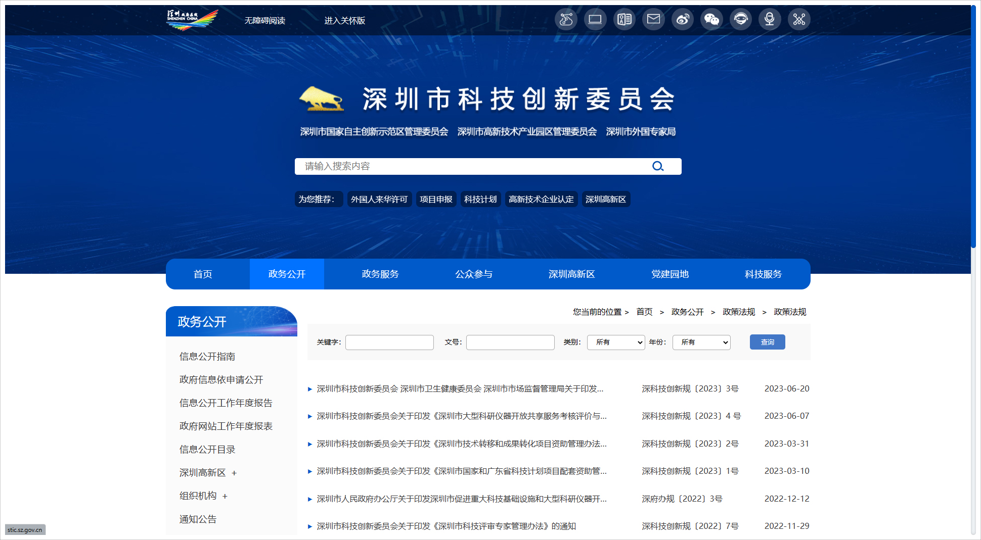Click the magnifier search icon
Screen dimensions: 981x540
coord(657,166)
